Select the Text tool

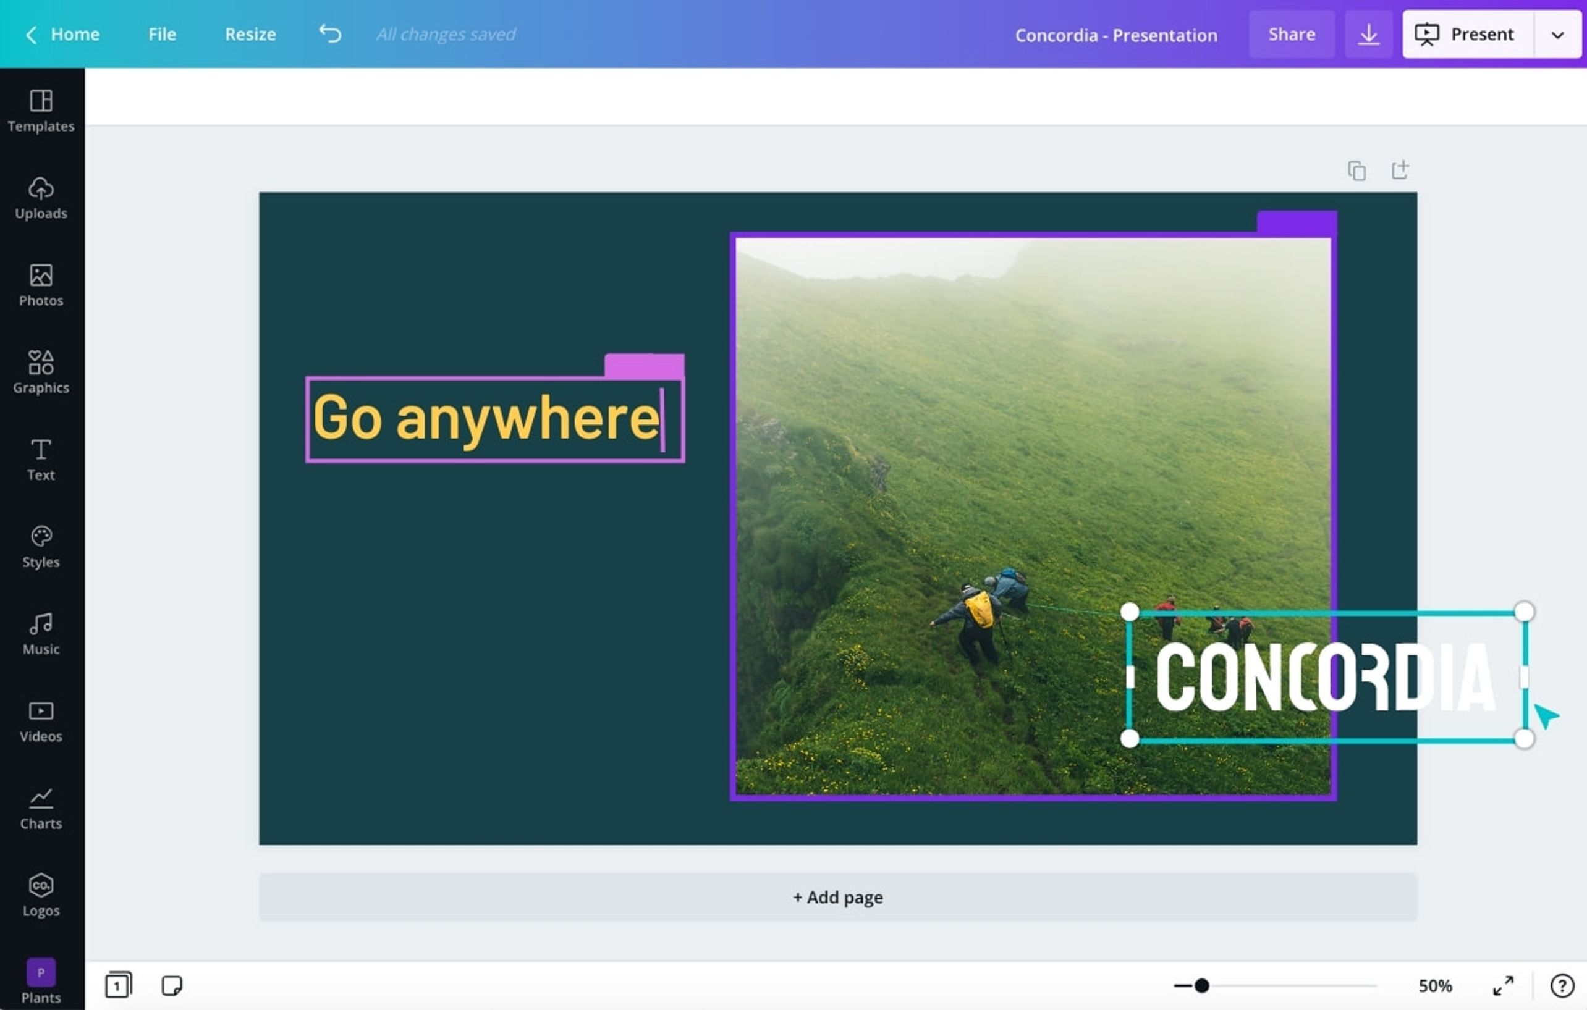41,459
